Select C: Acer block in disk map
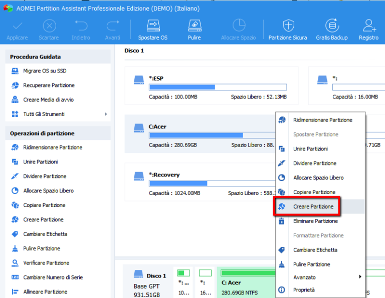The height and width of the screenshot is (298, 385). point(246,282)
